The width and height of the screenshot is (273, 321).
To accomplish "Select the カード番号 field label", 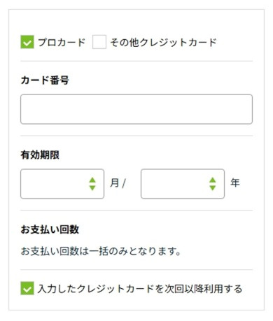I will click(x=45, y=80).
